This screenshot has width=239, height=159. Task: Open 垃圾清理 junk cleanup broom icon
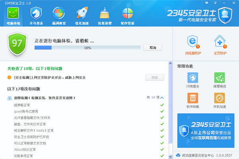coord(105,16)
